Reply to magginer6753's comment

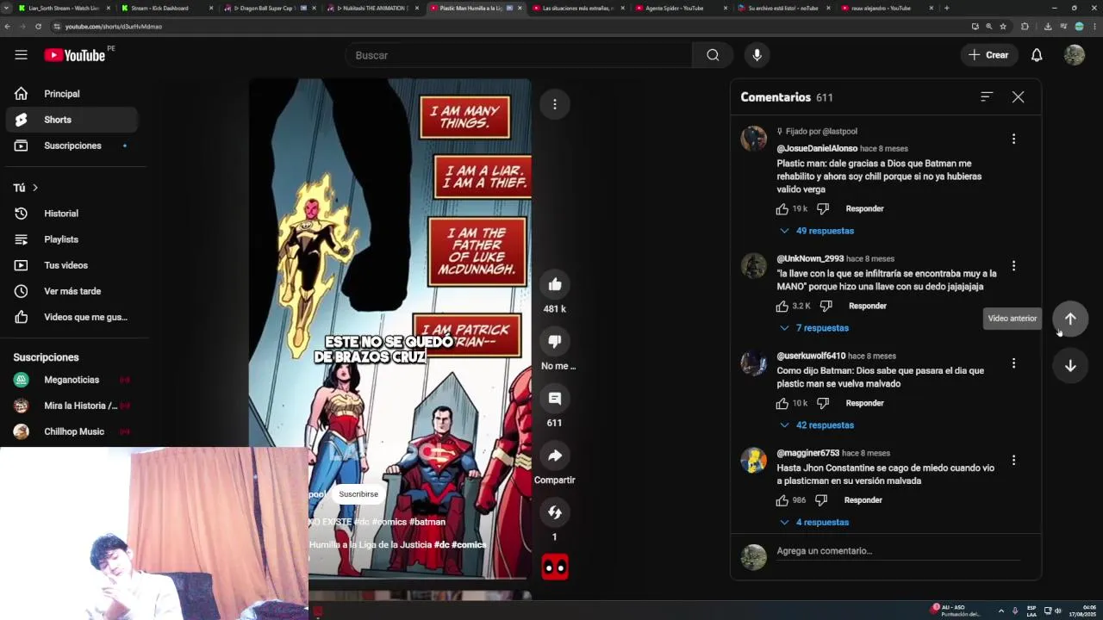(863, 500)
